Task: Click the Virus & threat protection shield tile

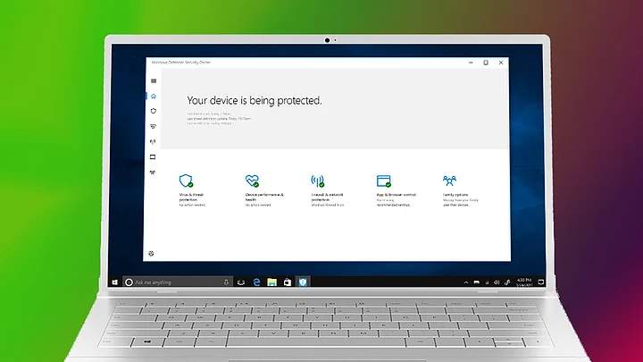Action: [186, 181]
